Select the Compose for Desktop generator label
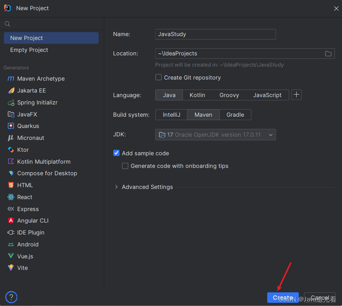This screenshot has width=342, height=306. 47,173
